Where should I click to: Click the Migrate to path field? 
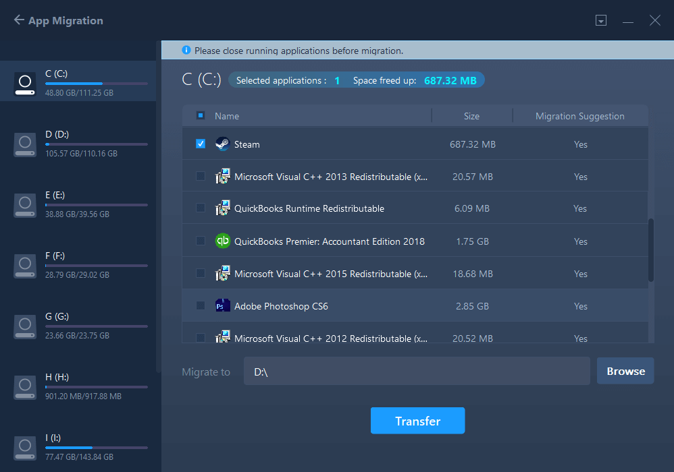click(417, 372)
